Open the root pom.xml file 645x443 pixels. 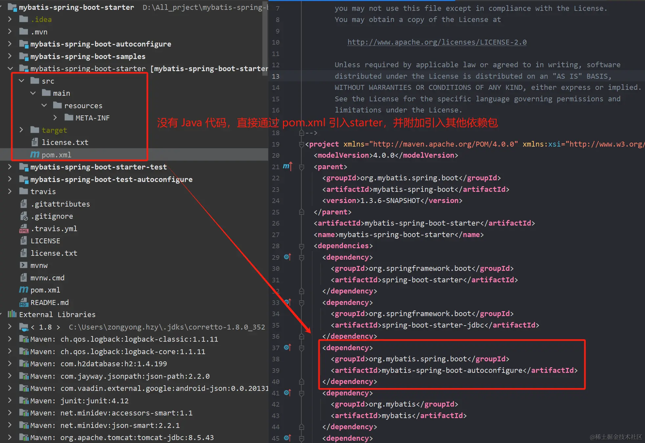(45, 290)
